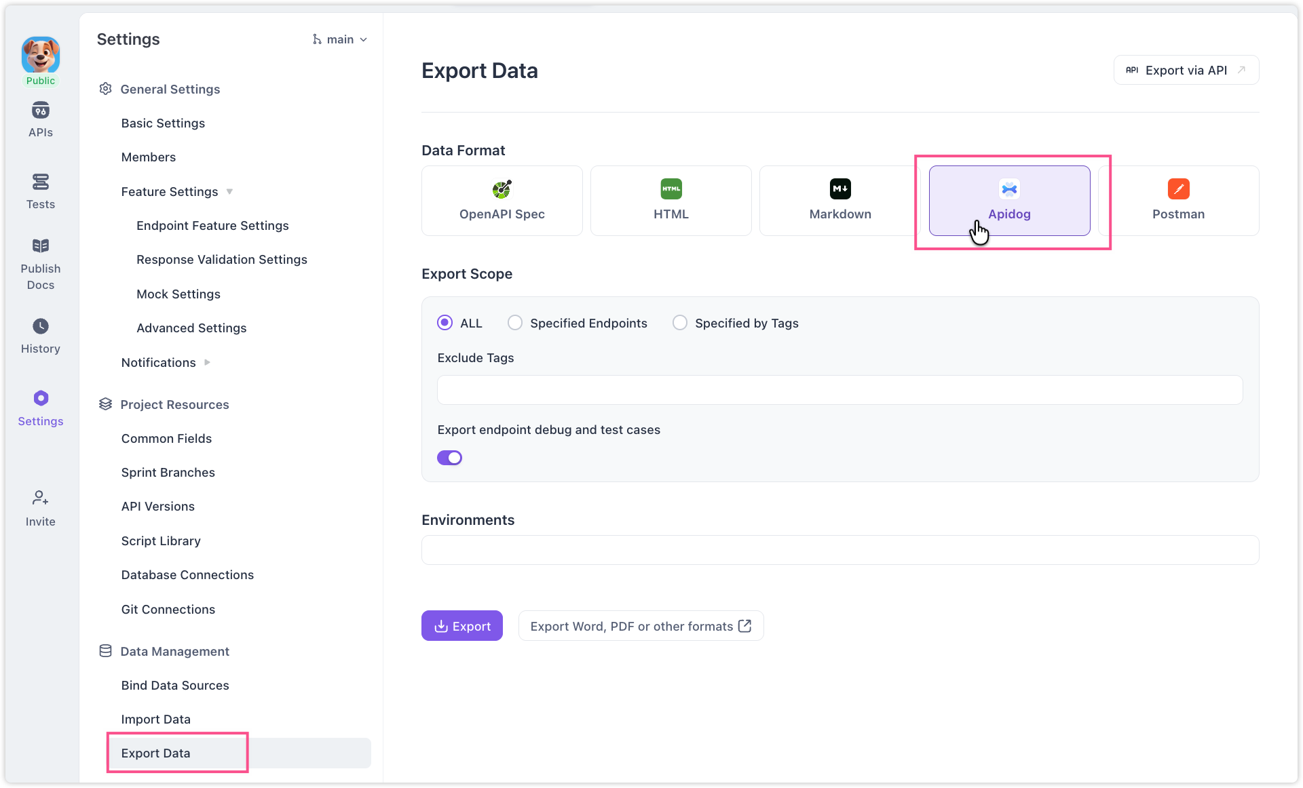Choose Markdown export format

(x=839, y=201)
